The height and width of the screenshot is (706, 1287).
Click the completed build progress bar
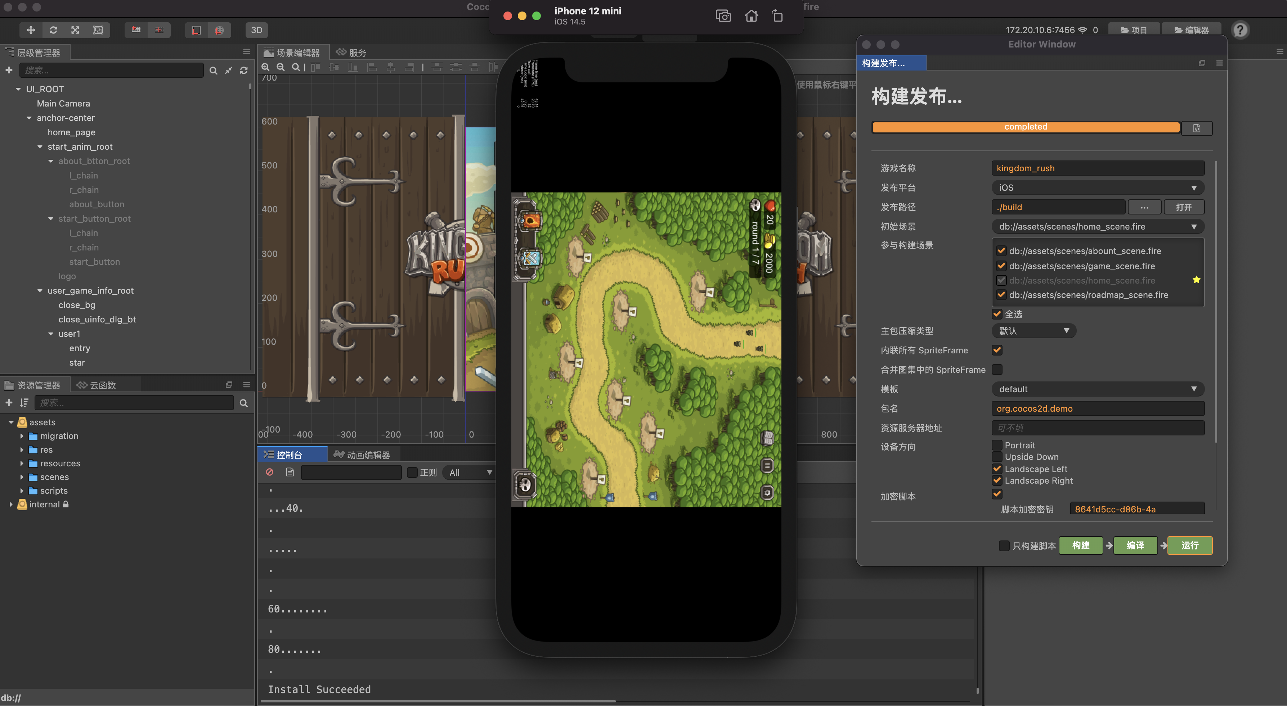[1026, 127]
